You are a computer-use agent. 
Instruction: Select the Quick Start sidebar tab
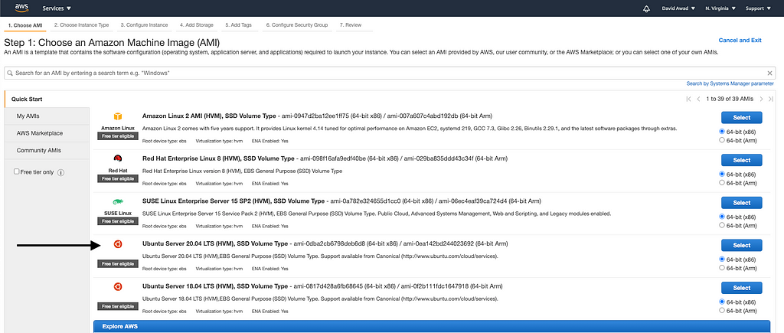(x=47, y=99)
